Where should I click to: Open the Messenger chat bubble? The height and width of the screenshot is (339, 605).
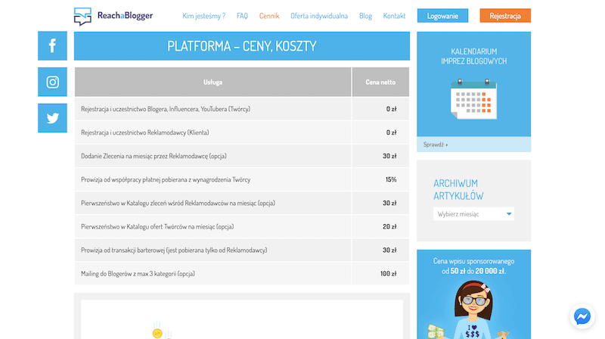click(x=582, y=316)
